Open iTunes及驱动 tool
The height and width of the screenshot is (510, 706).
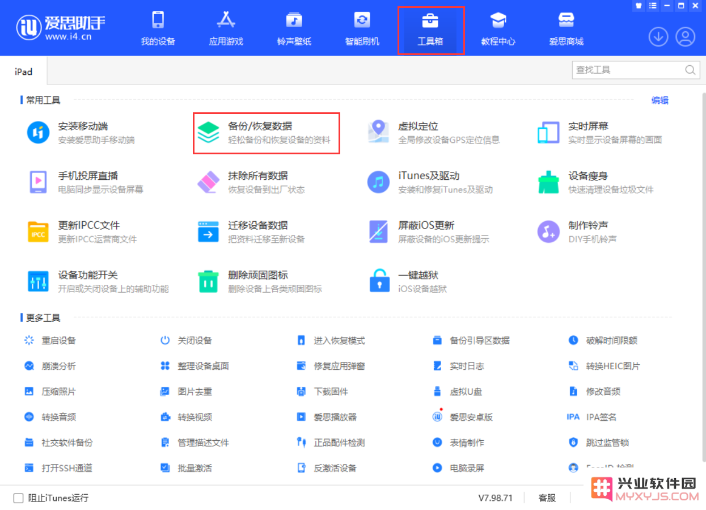[430, 182]
